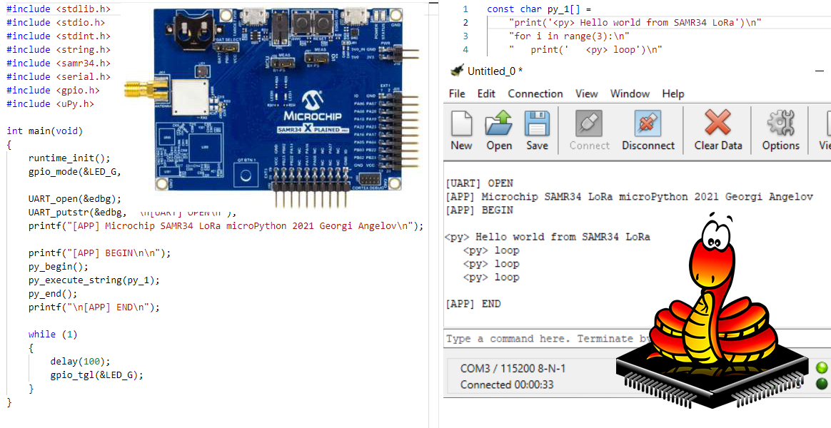Image resolution: width=831 pixels, height=428 pixels.
Task: Click '[APP] END' line in terminal output
Action: 473,304
